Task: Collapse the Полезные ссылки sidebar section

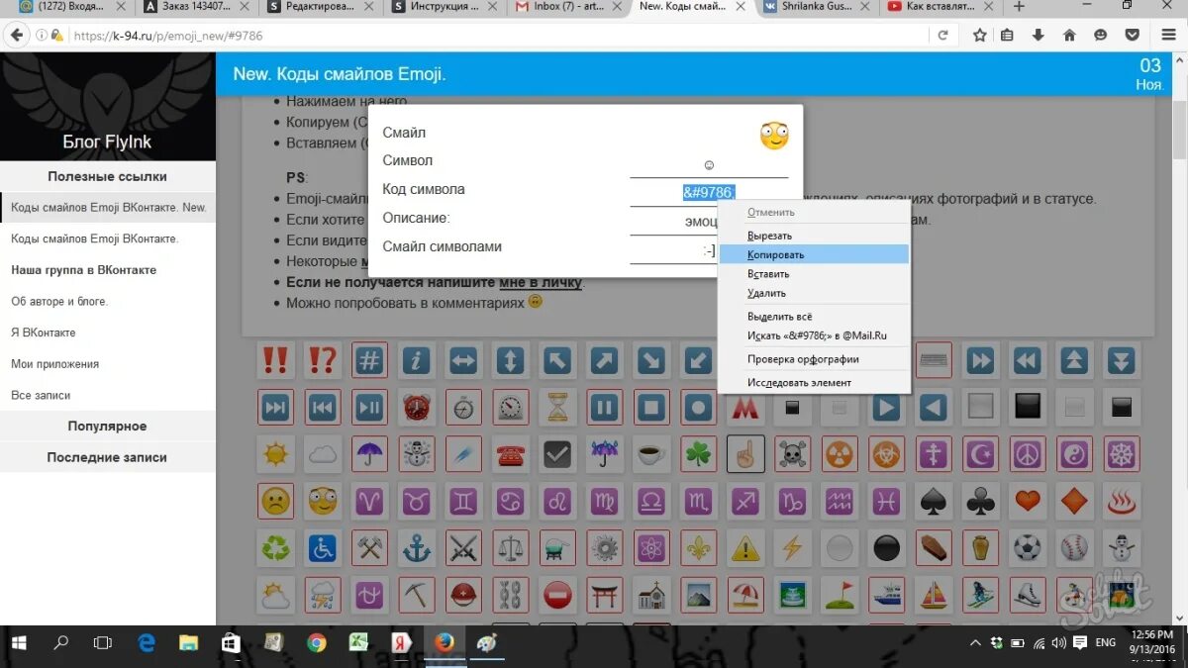Action: point(108,176)
